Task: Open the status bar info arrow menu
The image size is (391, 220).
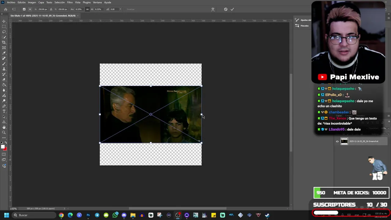Action: tap(64, 209)
